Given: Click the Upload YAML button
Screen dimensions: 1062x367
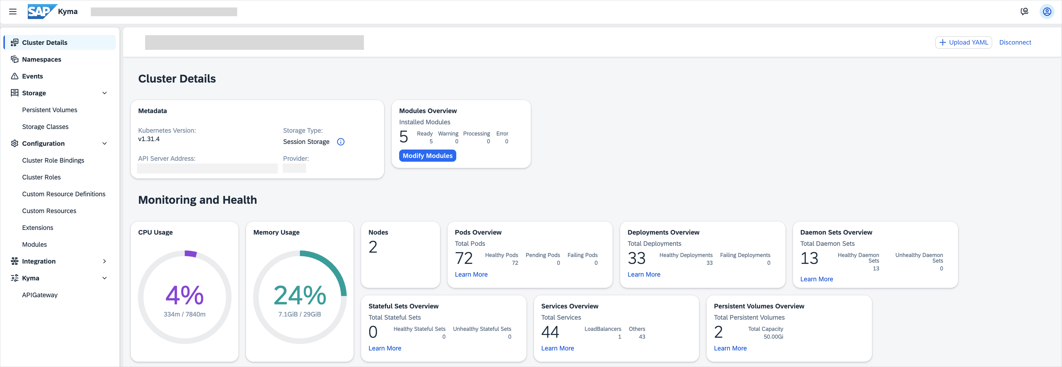Looking at the screenshot, I should pos(963,42).
